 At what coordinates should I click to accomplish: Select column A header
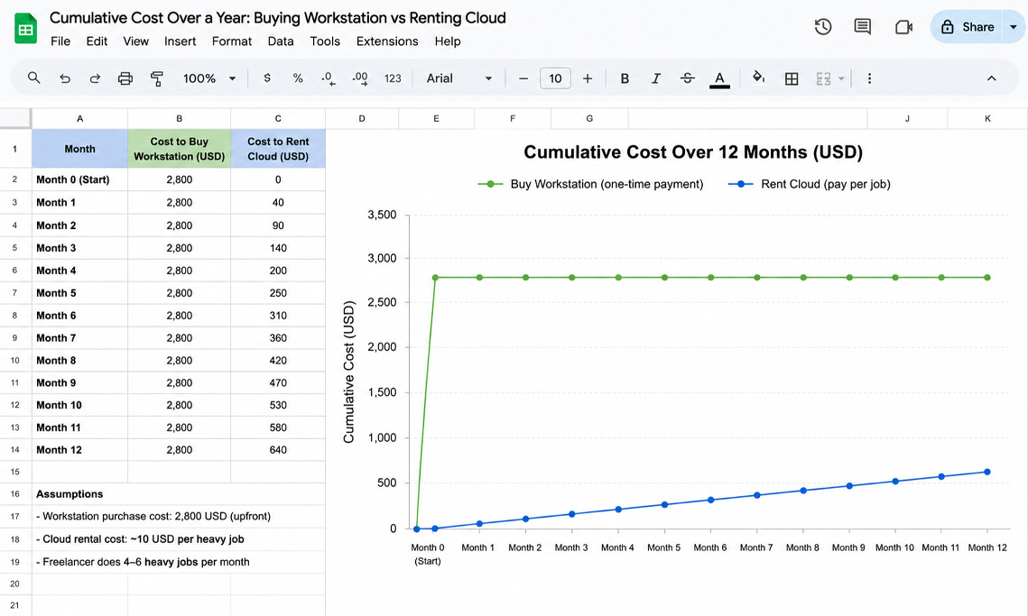80,119
